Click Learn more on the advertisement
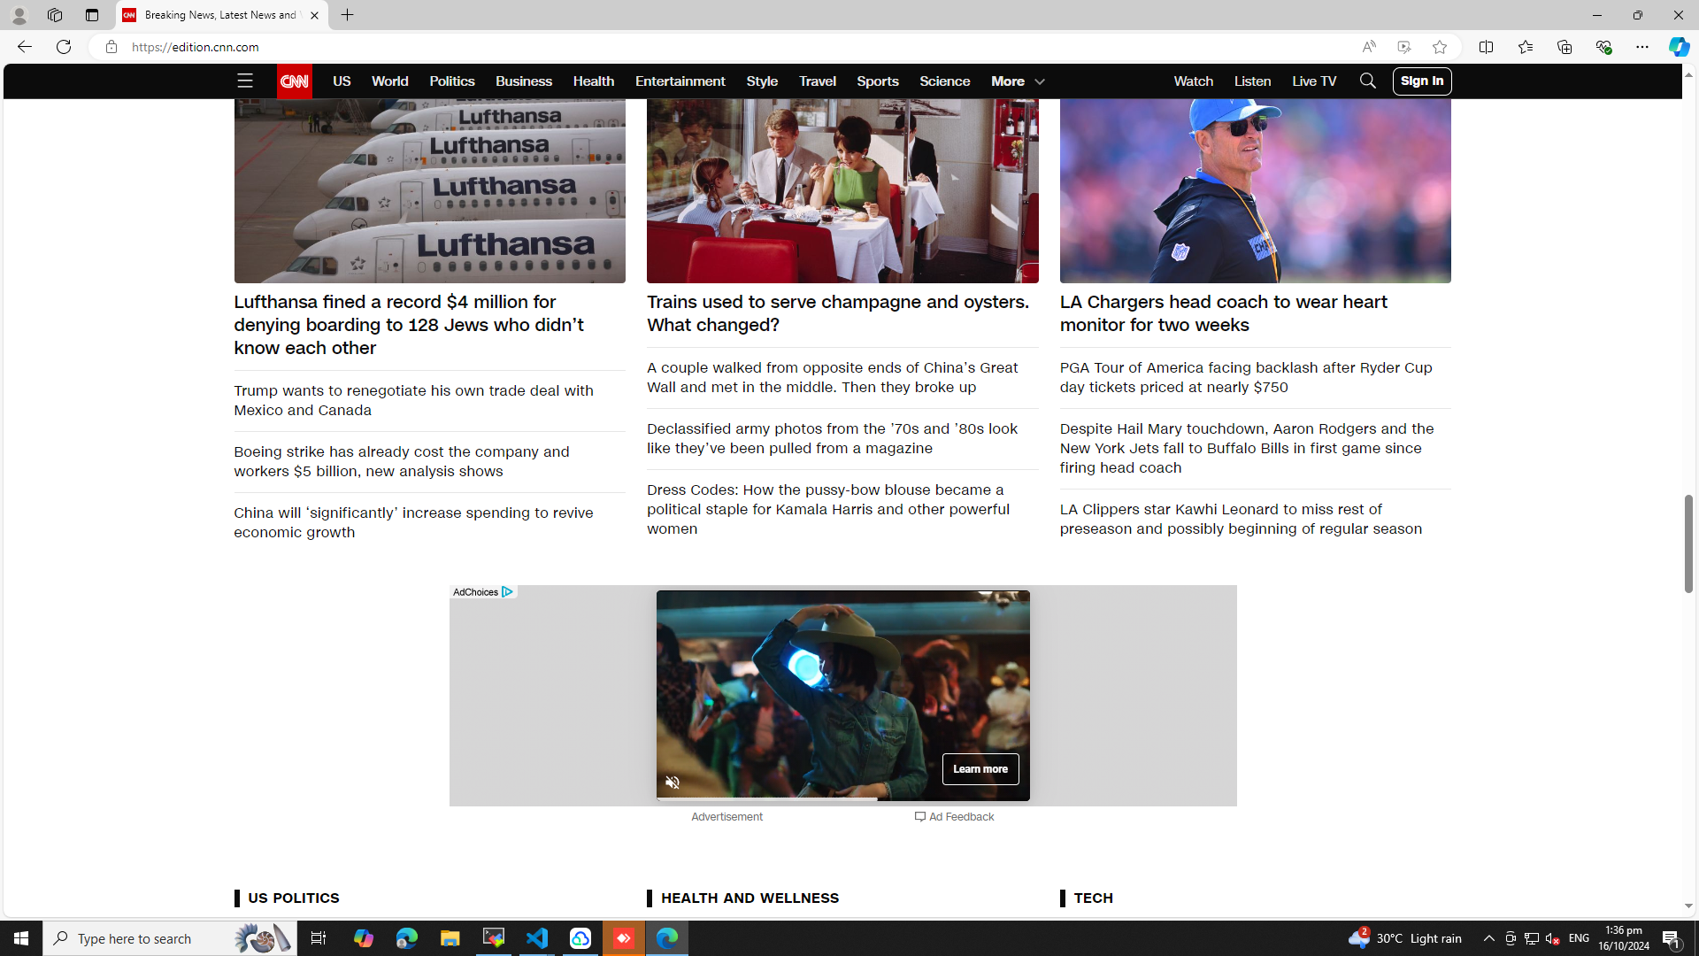Screen dimensions: 1699x956 (x=980, y=769)
